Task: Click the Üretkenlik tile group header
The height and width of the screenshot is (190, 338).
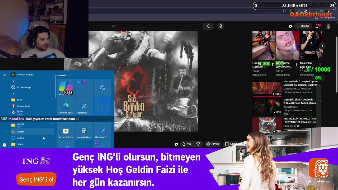Action: [x=62, y=75]
